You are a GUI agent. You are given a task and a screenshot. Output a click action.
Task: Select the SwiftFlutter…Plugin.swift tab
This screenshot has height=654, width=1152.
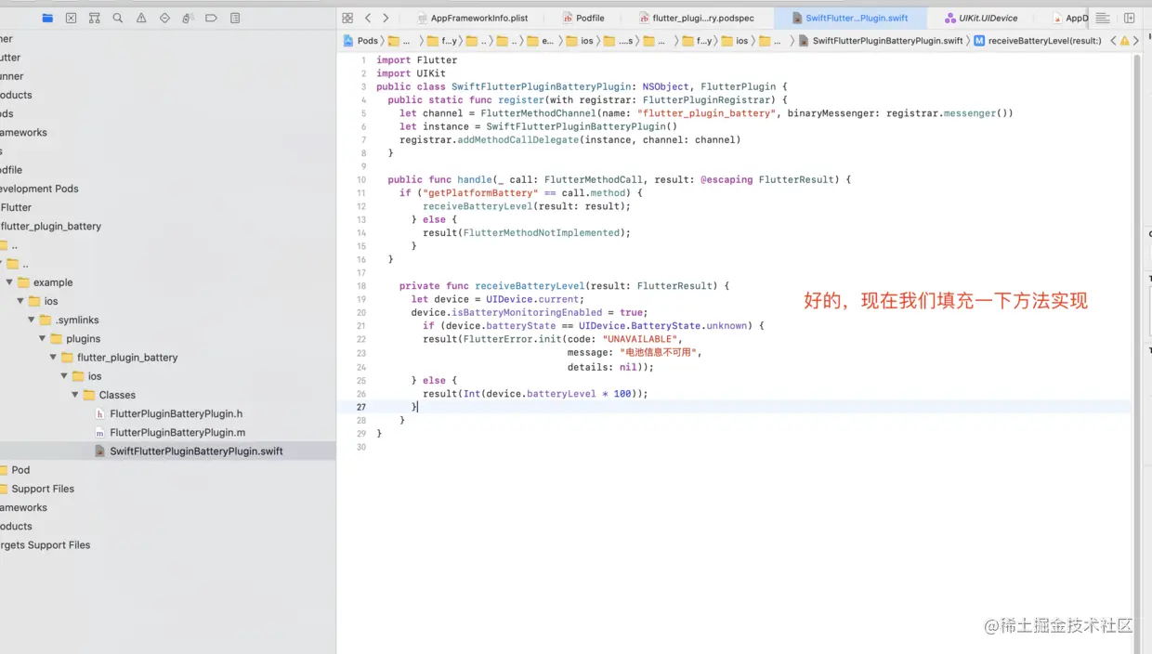click(850, 18)
